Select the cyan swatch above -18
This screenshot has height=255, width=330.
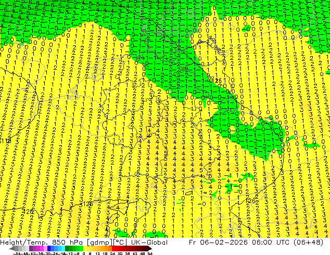(x=64, y=249)
